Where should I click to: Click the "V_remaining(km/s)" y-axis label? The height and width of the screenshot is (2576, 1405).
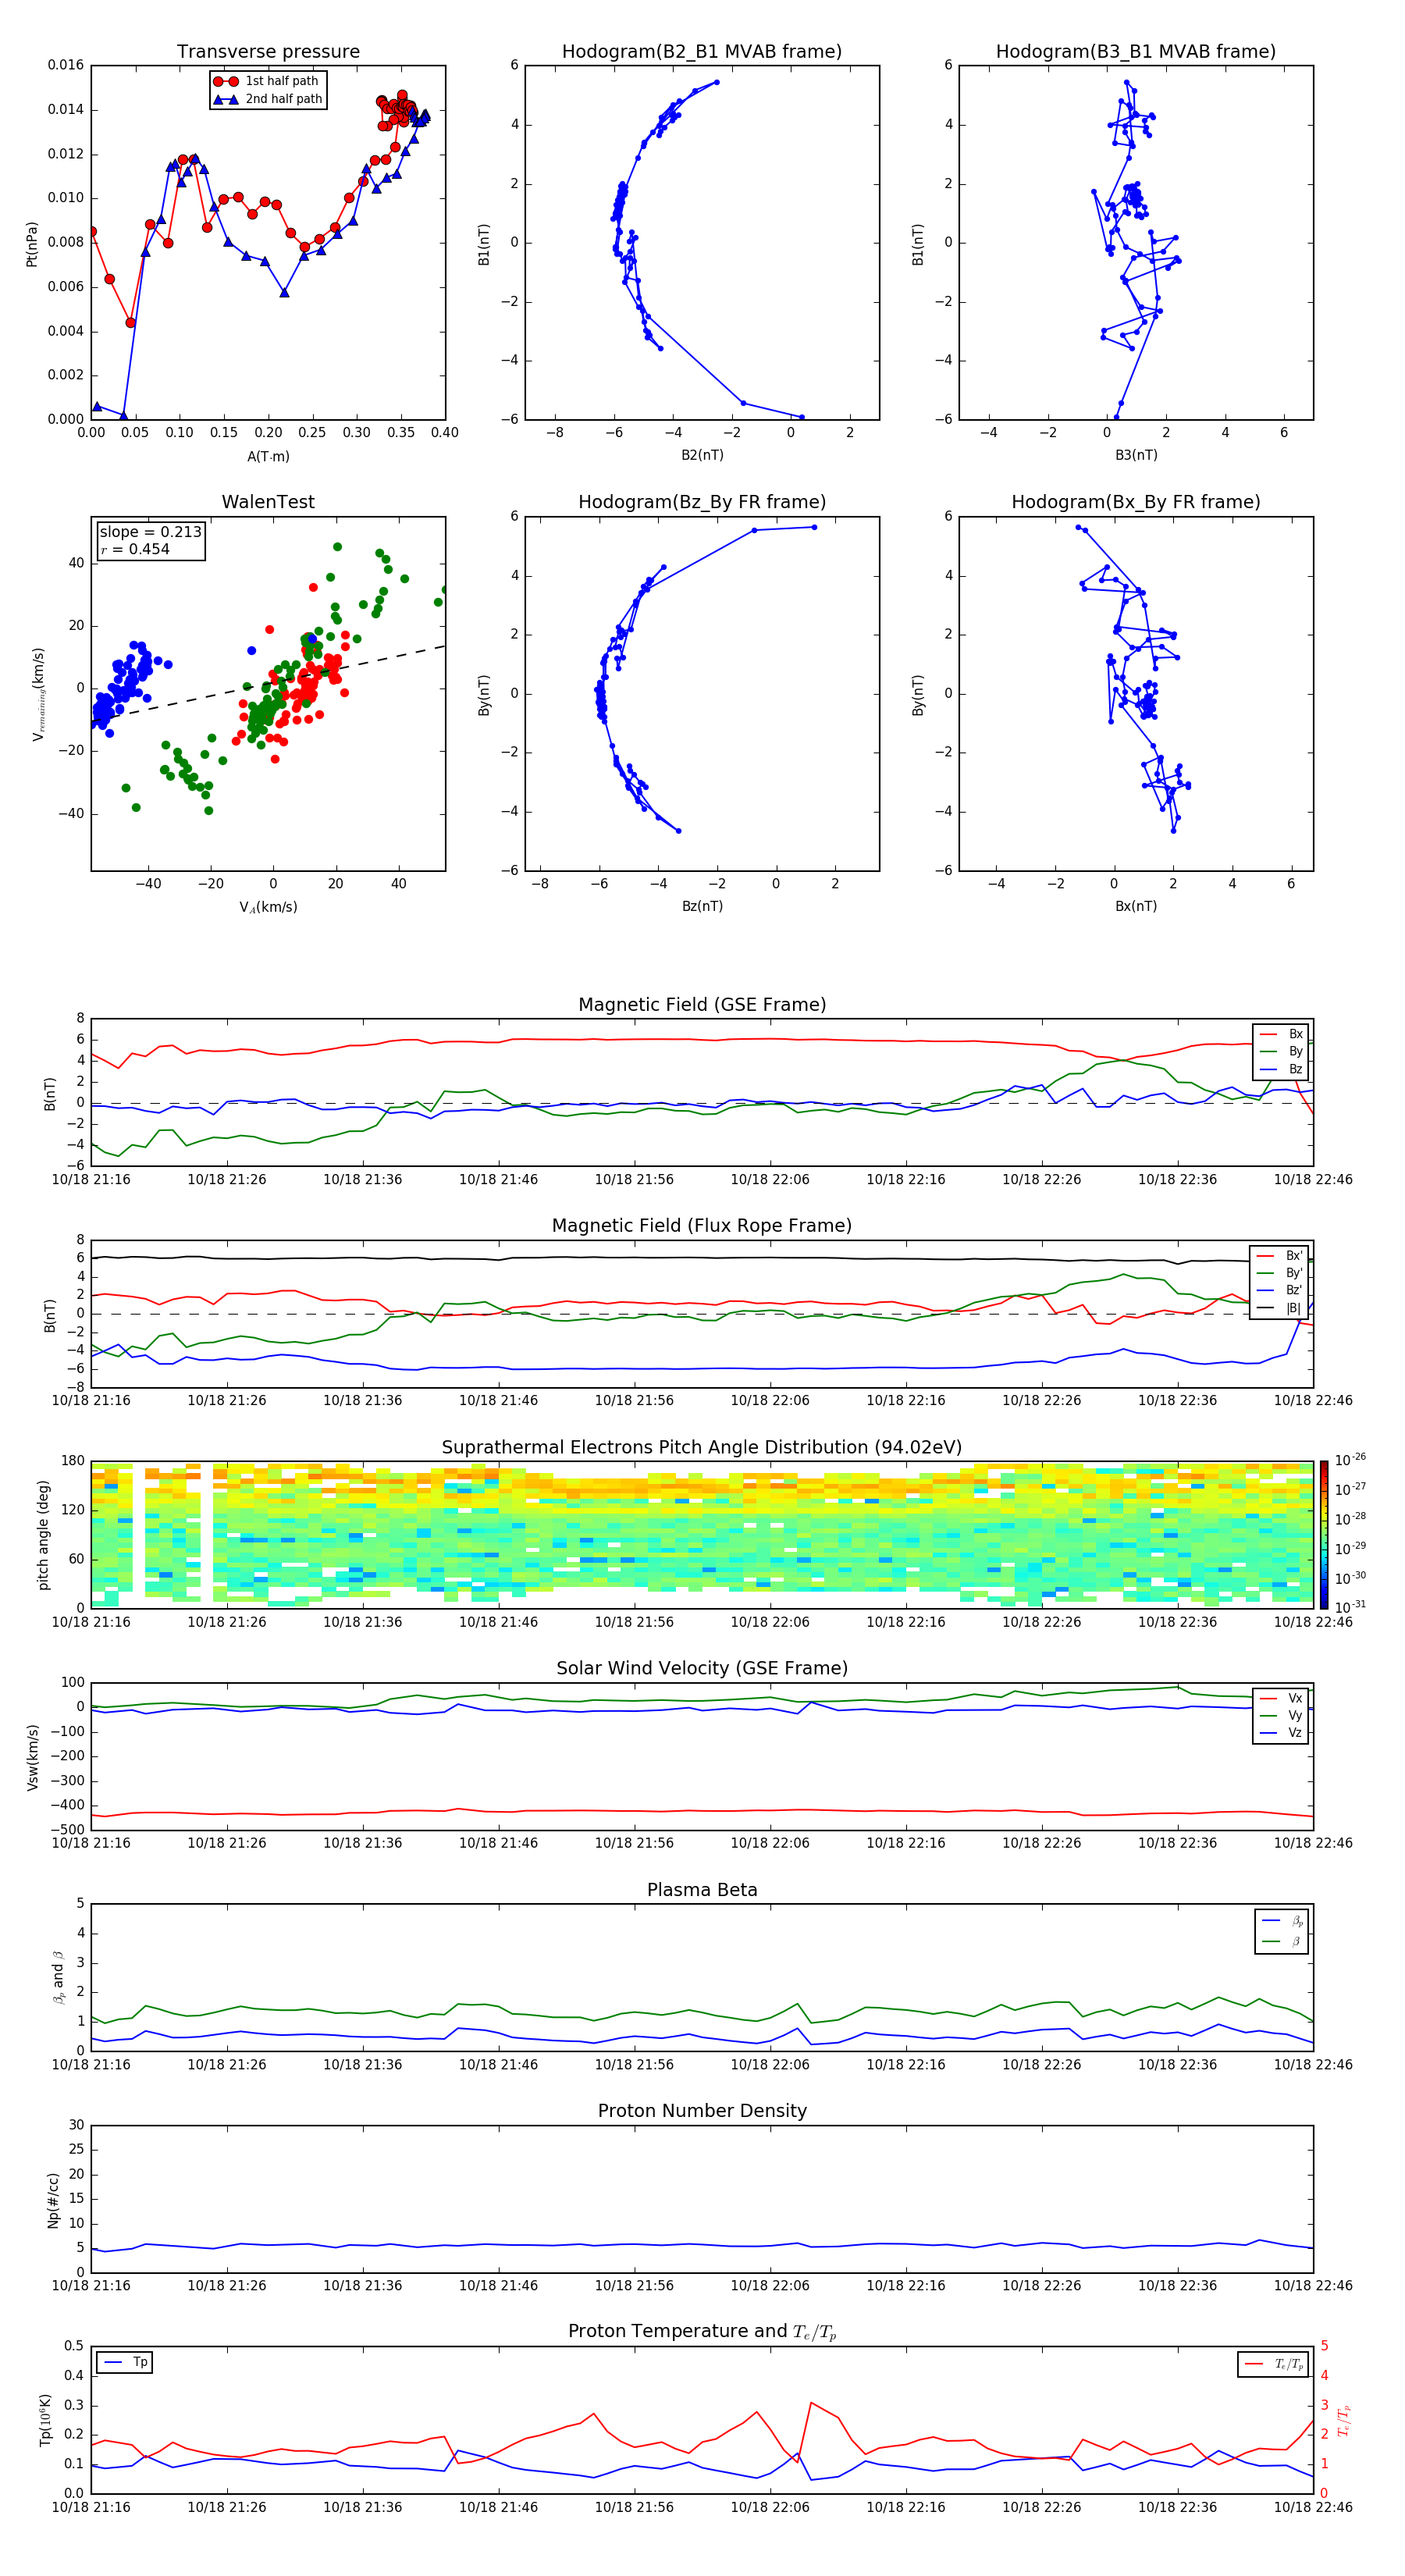click(38, 694)
